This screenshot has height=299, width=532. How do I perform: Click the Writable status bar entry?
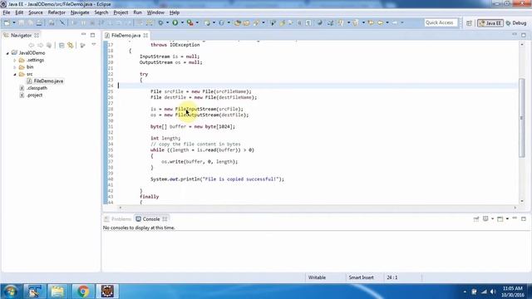pyautogui.click(x=317, y=277)
